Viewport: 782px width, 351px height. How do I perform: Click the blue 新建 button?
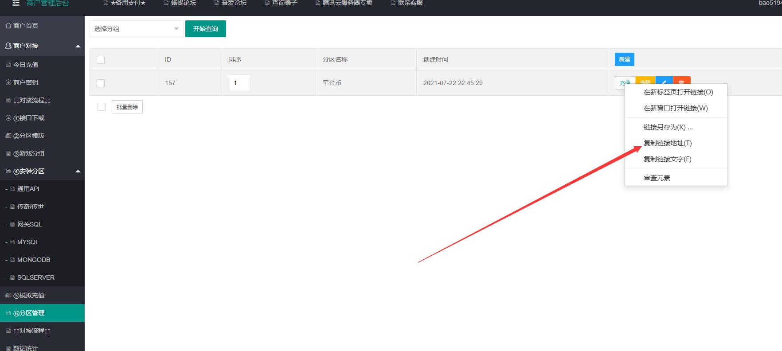(x=624, y=59)
